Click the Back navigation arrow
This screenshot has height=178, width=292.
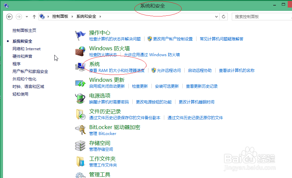tap(9, 17)
